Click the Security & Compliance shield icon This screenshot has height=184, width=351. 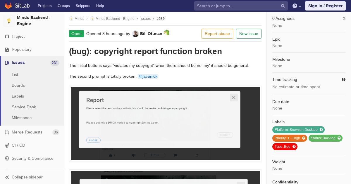click(x=7, y=159)
